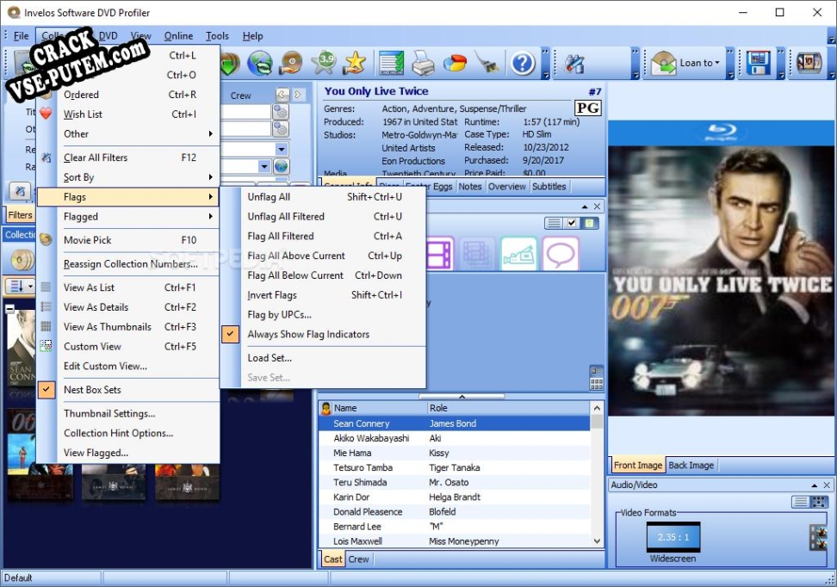
Task: Click the 2.35:1 Widescreen format thumbnail
Action: [673, 537]
